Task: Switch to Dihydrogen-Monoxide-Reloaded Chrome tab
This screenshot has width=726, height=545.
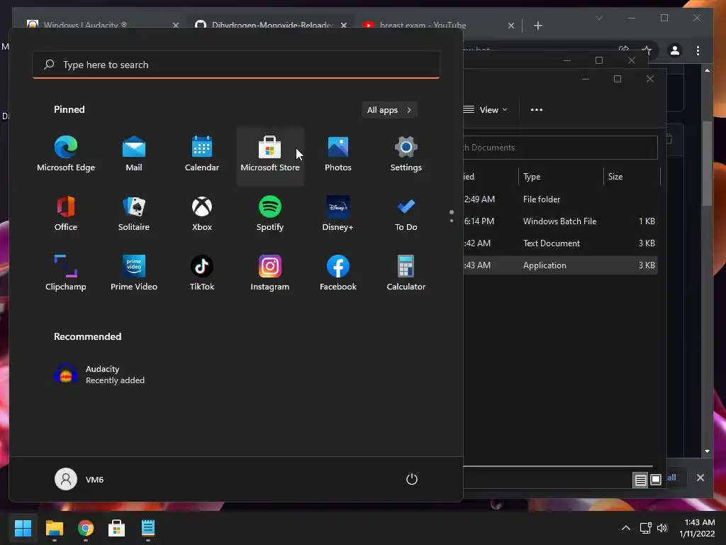Action: coord(273,25)
